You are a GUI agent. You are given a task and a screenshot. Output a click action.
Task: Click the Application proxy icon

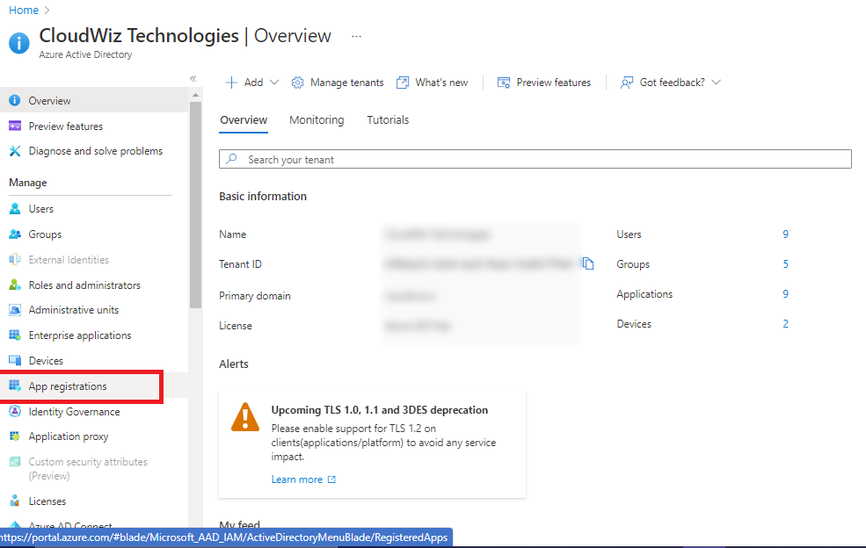point(14,436)
